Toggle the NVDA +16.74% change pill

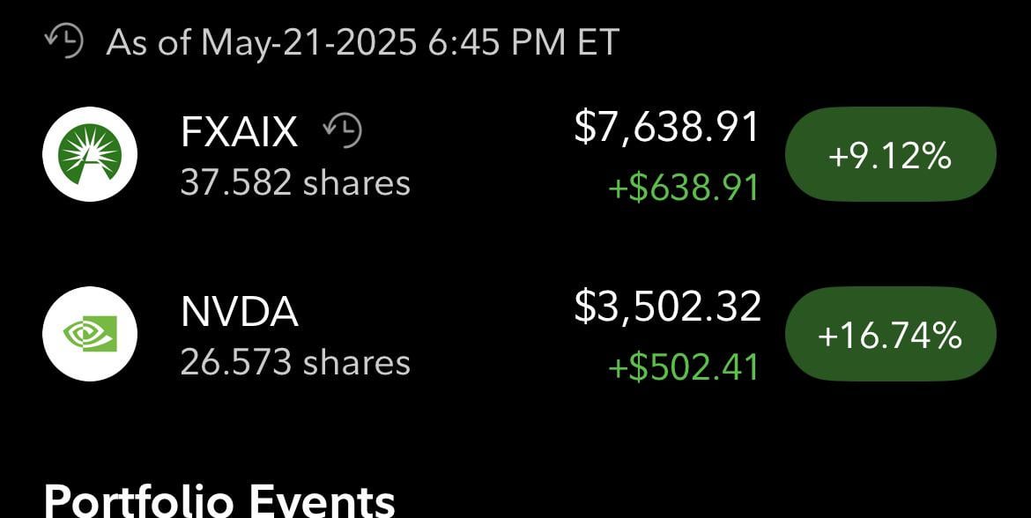coord(890,336)
